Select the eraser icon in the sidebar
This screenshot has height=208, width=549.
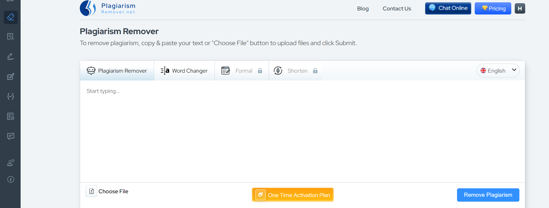click(11, 17)
